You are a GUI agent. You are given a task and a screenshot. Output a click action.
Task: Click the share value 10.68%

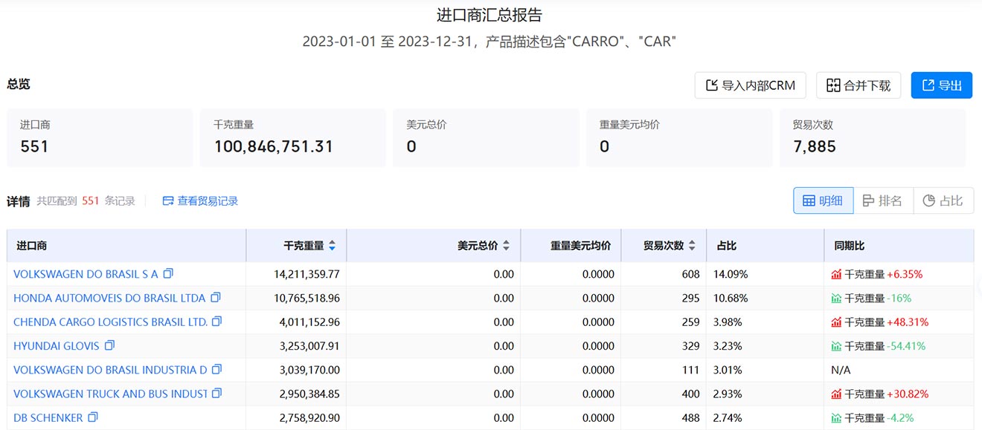pos(731,298)
